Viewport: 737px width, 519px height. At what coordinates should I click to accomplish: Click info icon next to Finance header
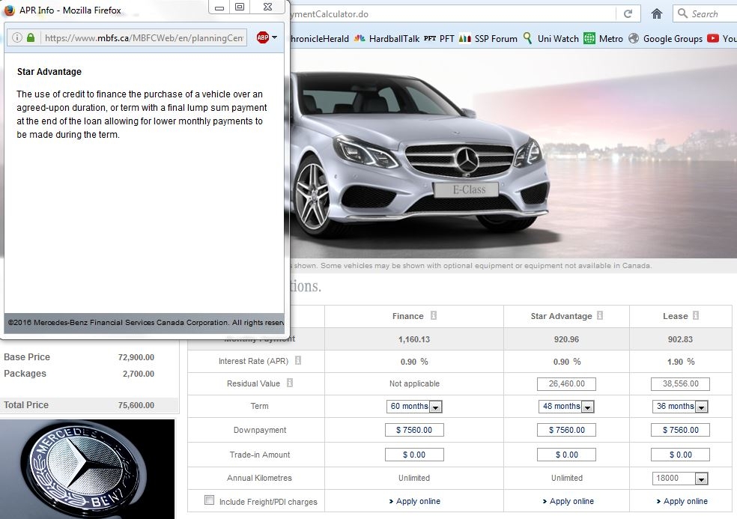434,315
